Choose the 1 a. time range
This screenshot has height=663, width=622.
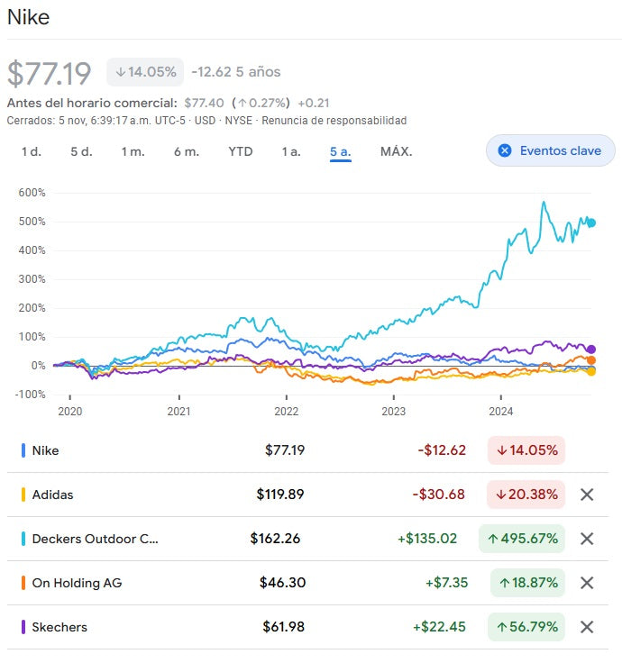[x=291, y=151]
